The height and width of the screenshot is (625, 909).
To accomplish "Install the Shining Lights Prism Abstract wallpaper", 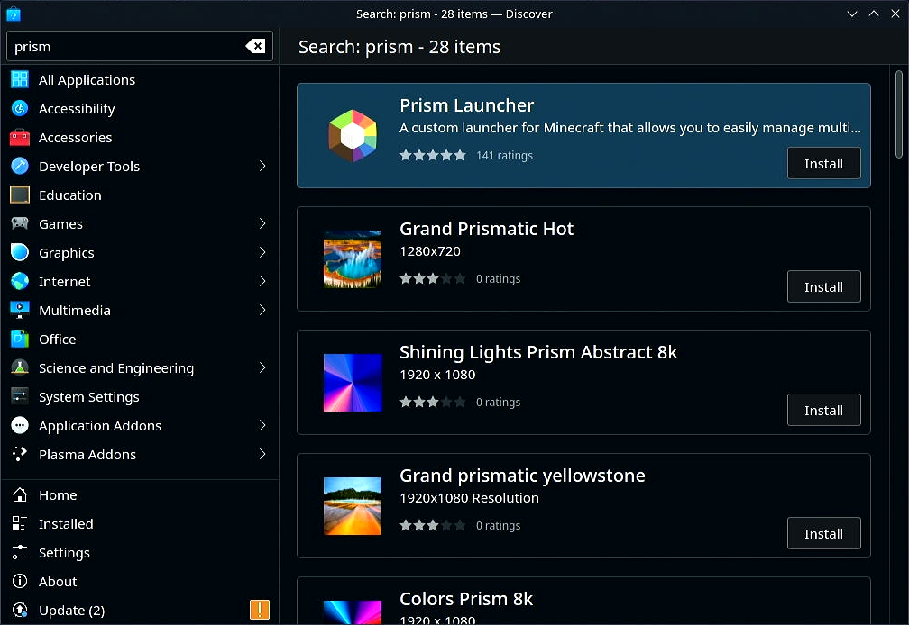I will (822, 410).
